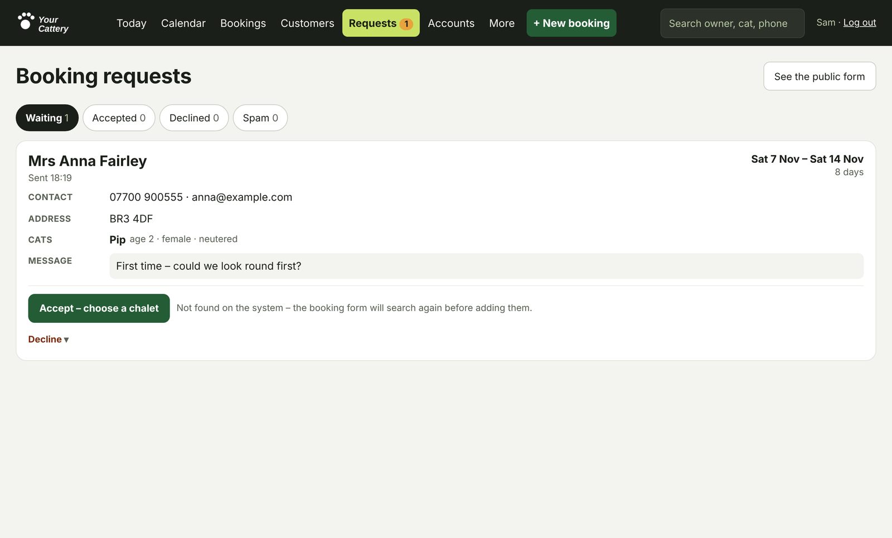Open See the public form

820,76
